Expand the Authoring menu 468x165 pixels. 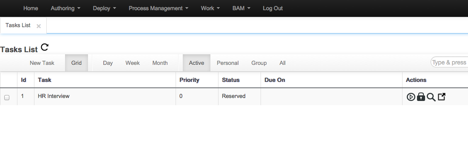click(x=65, y=8)
